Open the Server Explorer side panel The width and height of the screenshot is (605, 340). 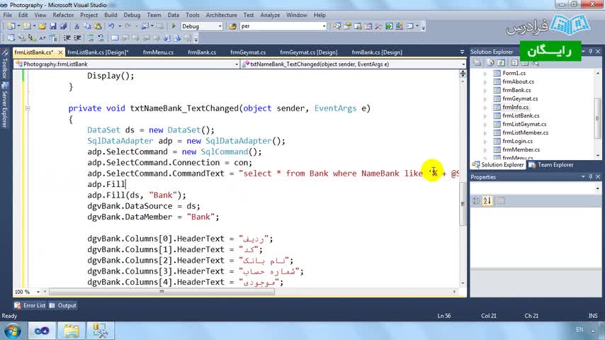[x=5, y=105]
